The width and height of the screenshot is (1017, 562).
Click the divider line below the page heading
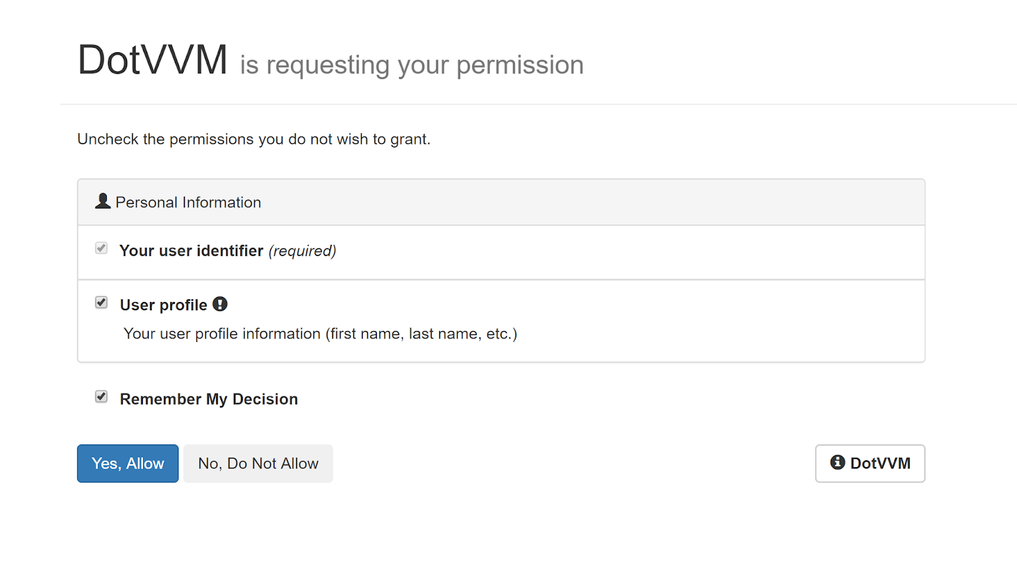point(508,104)
